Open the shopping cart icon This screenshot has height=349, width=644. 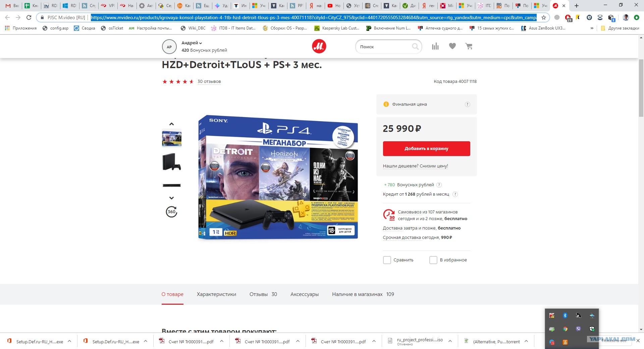pos(469,46)
